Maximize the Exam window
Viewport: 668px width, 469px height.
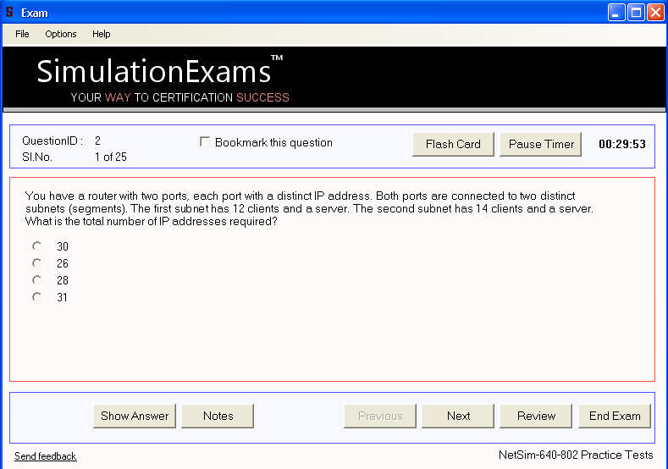(636, 13)
